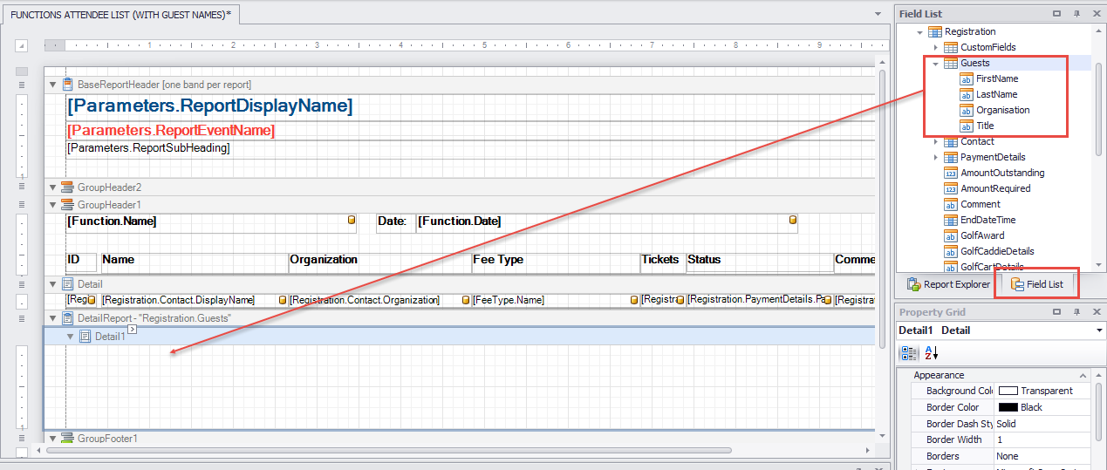The width and height of the screenshot is (1107, 470).
Task: Switch to the Field List tab
Action: point(1036,284)
